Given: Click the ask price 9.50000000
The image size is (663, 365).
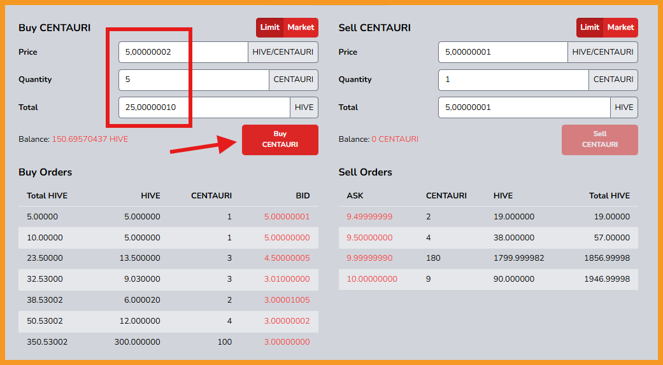Looking at the screenshot, I should tap(369, 238).
